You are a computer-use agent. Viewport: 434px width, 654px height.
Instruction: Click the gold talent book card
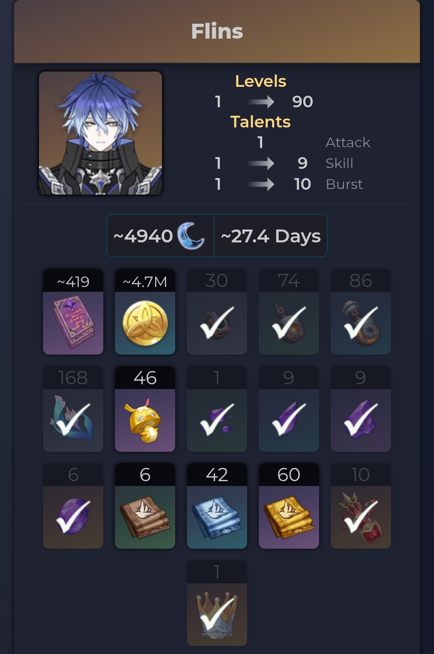point(289,506)
